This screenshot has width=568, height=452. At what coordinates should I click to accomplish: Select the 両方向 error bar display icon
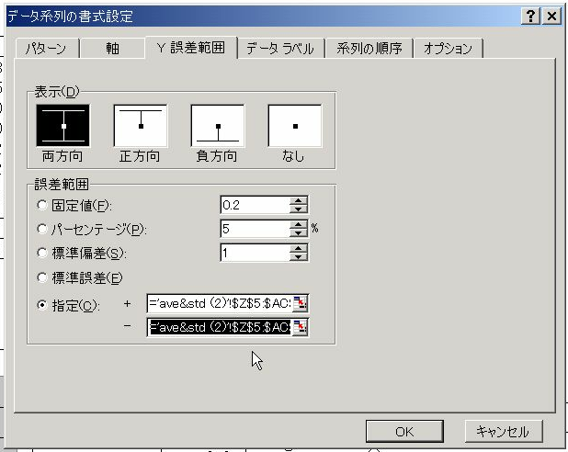point(62,126)
